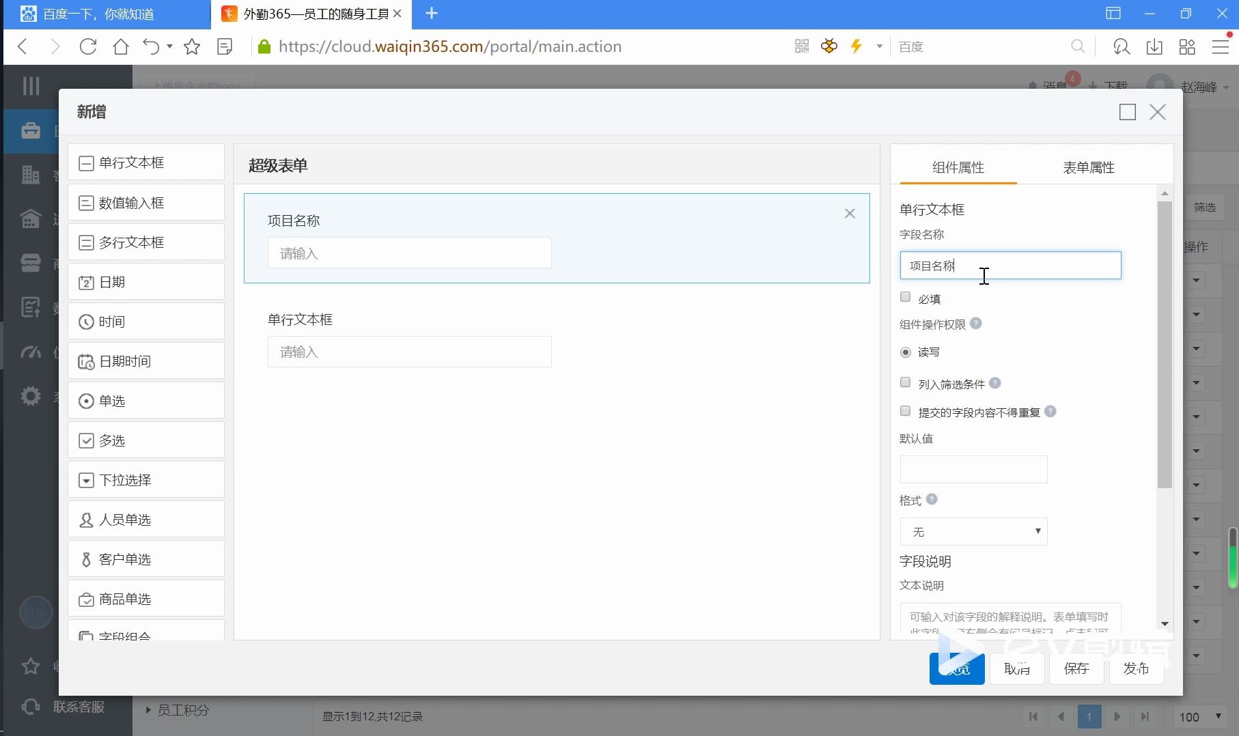Remove the 项目名称 field with its X
1239x736 pixels.
850,214
